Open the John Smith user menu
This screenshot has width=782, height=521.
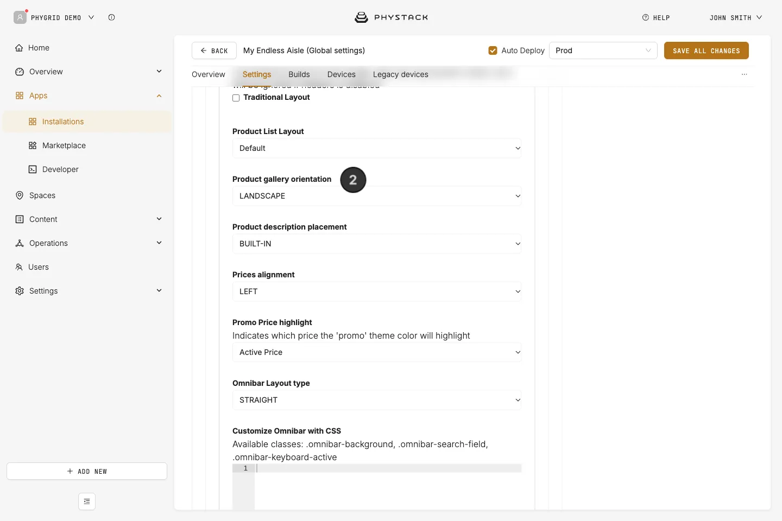[x=736, y=17]
